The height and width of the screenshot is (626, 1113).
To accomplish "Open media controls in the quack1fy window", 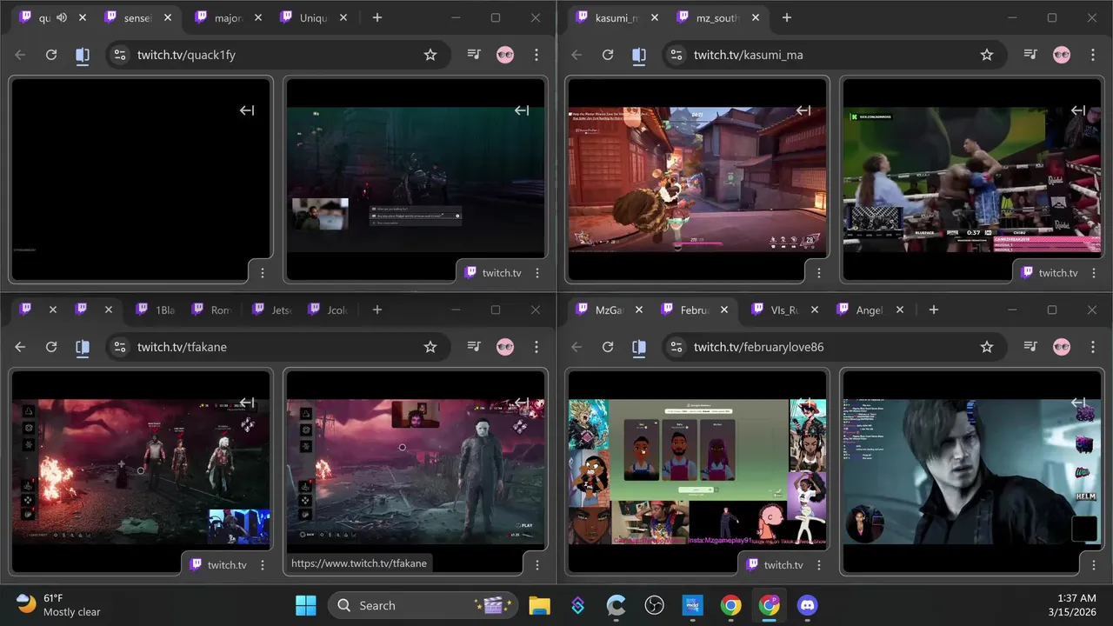I will tap(474, 55).
